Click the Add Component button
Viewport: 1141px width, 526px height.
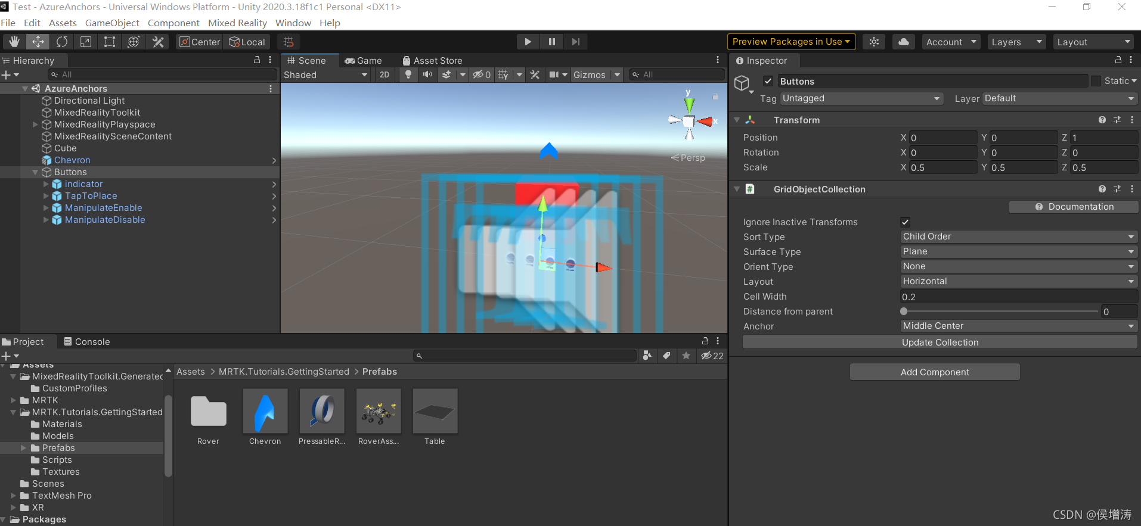click(935, 372)
